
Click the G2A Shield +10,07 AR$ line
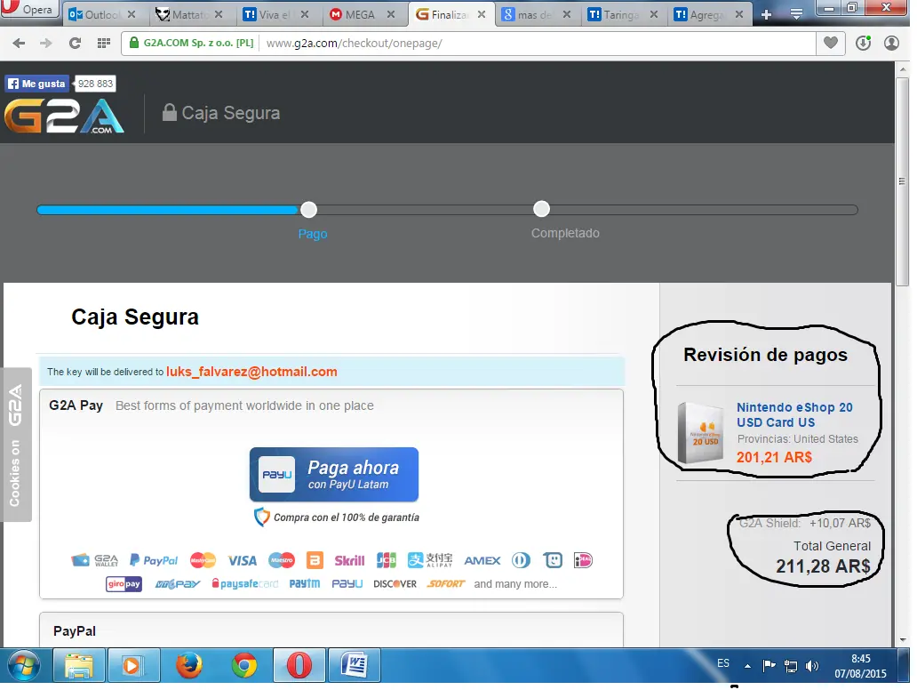point(805,523)
